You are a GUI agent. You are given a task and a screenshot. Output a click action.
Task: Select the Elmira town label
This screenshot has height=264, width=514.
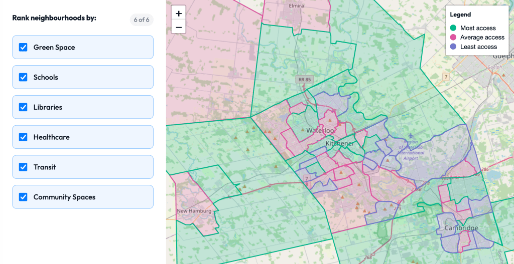point(296,6)
